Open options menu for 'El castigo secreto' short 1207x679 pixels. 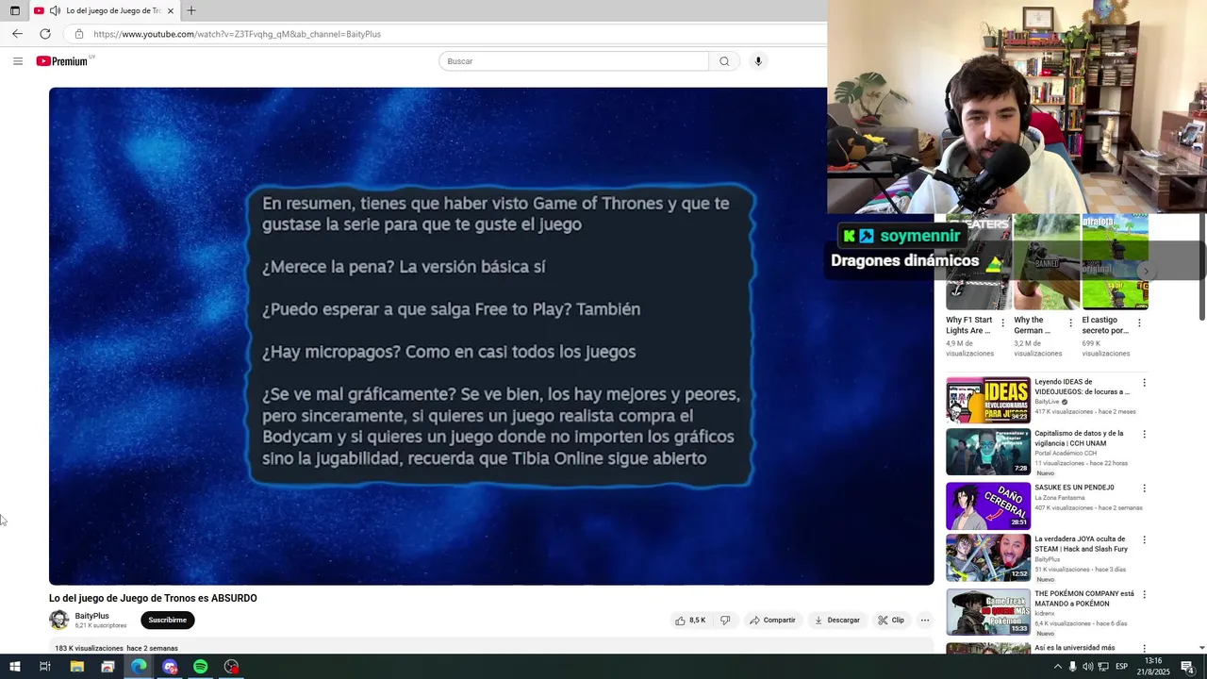(x=1139, y=323)
